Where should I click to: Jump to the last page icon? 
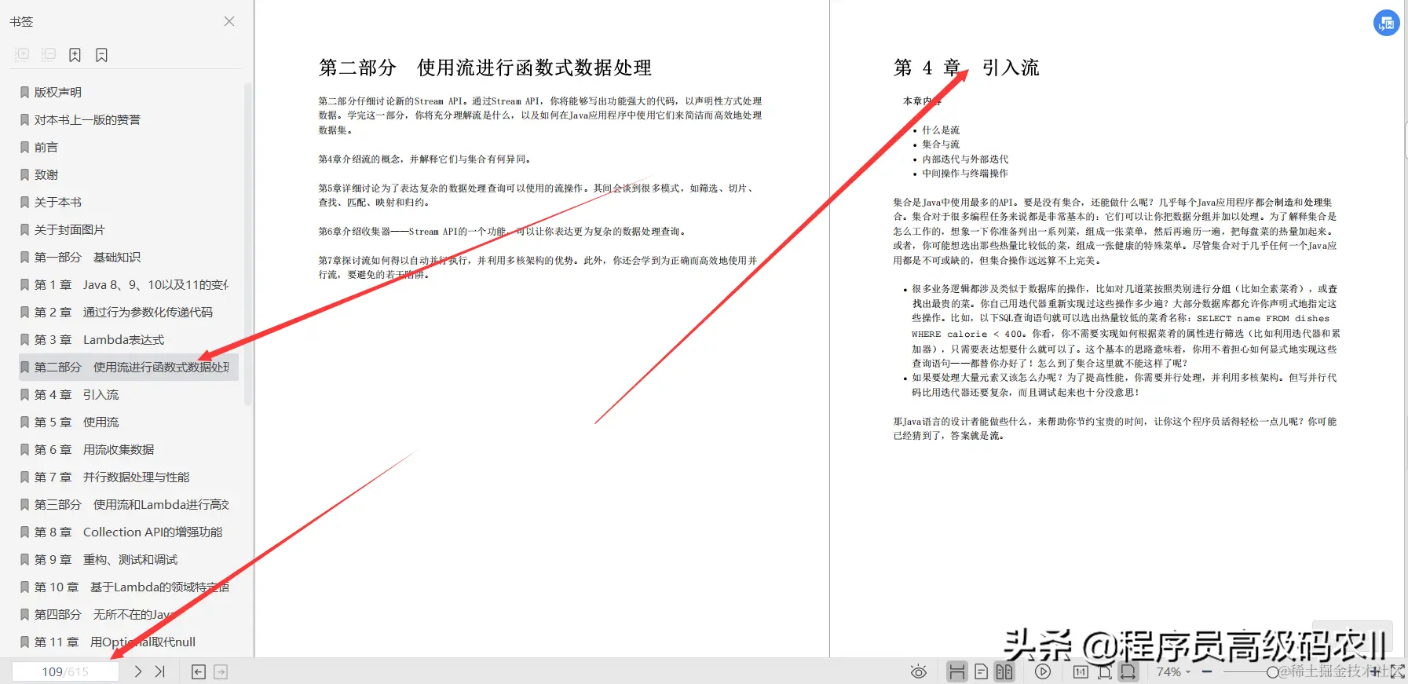160,671
